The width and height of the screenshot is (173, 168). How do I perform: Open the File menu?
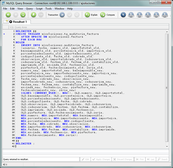tap(5, 9)
